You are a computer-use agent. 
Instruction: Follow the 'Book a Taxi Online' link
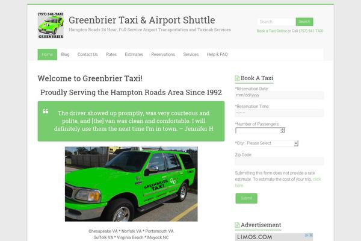tap(272, 31)
